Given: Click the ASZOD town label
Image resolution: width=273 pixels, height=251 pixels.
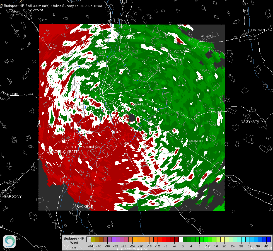Looking at the screenshot, I should (207, 36).
